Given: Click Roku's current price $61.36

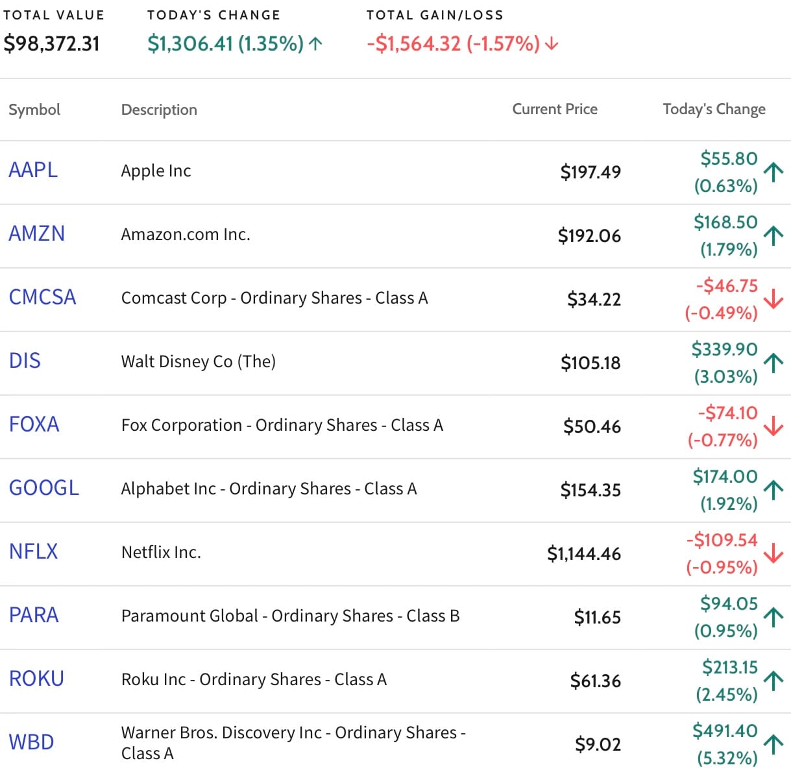Looking at the screenshot, I should pos(595,681).
